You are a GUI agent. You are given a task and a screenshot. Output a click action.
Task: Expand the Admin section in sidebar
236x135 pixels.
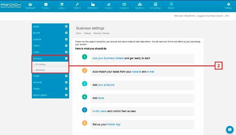tap(51, 26)
